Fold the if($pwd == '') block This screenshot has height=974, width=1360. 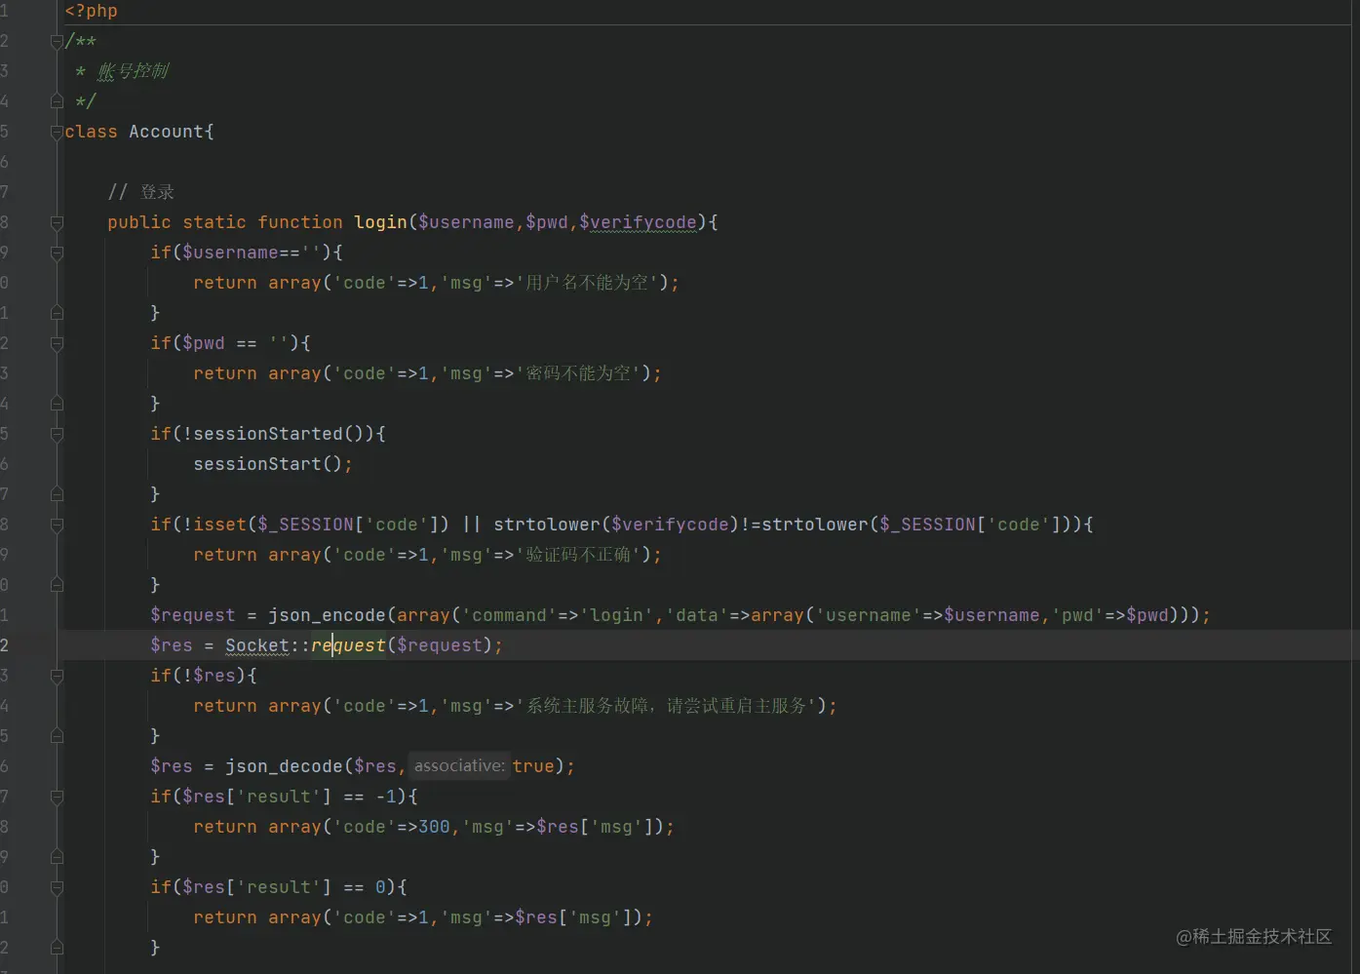57,343
